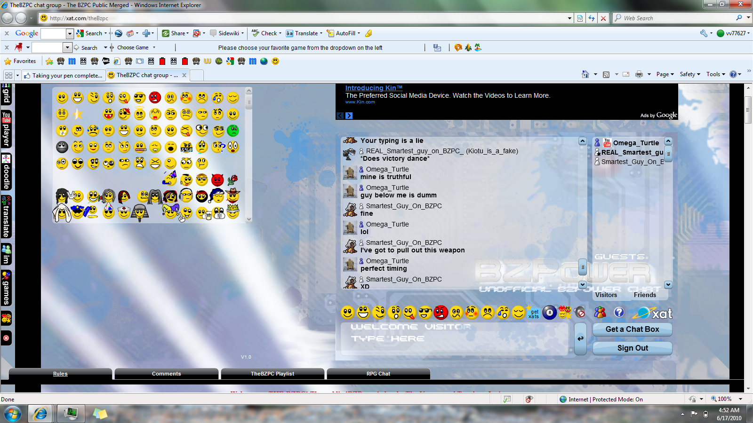Image resolution: width=753 pixels, height=423 pixels.
Task: Pick the red angry smiley in the emoticon grid
Action: coord(155,97)
